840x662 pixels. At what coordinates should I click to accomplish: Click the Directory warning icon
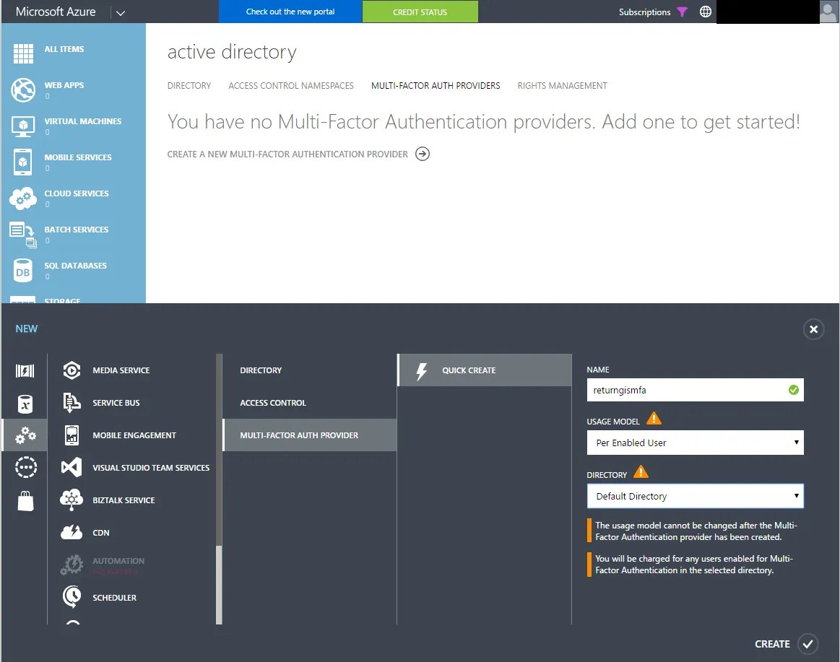pyautogui.click(x=641, y=472)
